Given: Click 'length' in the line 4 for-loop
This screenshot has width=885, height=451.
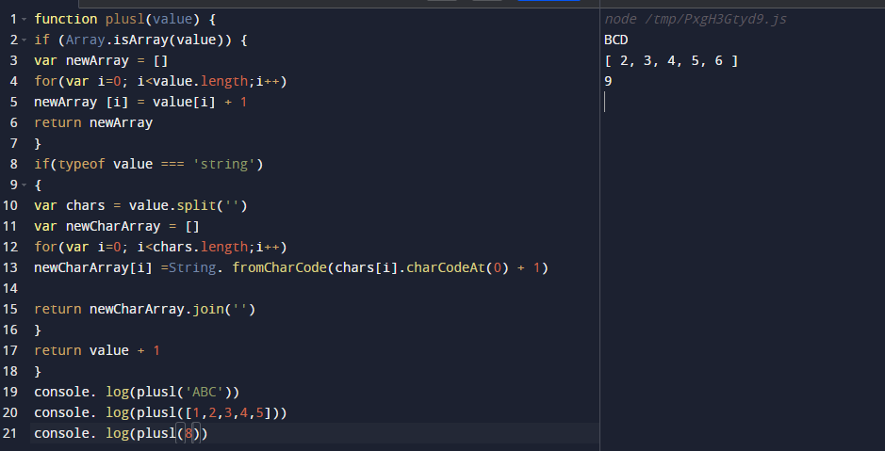Looking at the screenshot, I should coord(224,81).
